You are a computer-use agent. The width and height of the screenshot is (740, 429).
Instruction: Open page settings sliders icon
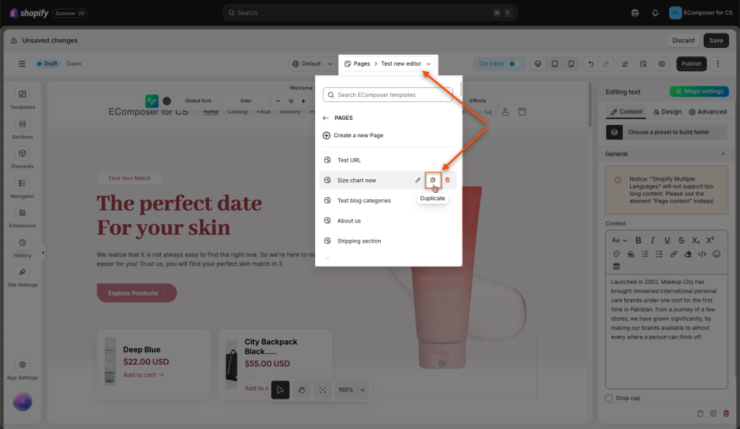click(x=625, y=64)
